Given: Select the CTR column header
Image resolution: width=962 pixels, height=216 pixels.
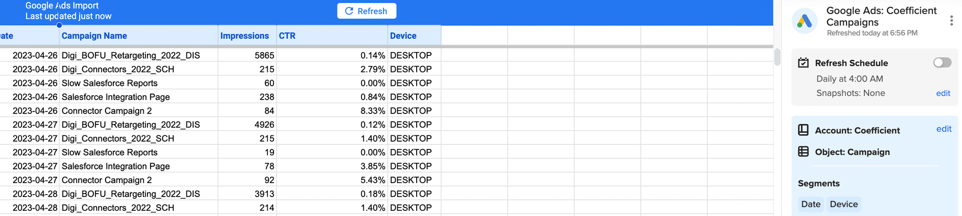Looking at the screenshot, I should point(287,36).
